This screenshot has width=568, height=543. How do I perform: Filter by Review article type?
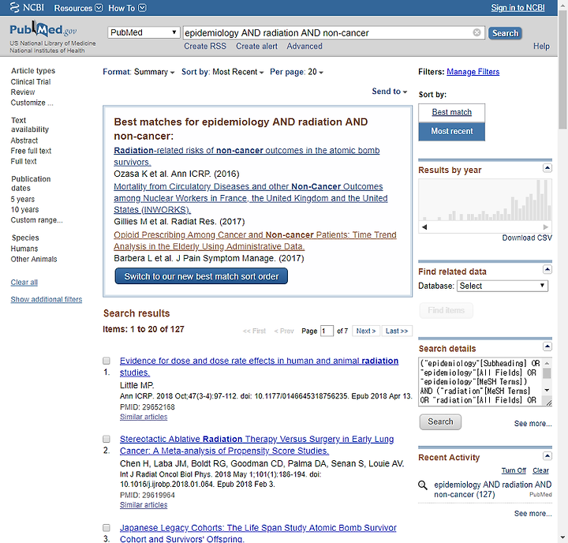pos(23,92)
